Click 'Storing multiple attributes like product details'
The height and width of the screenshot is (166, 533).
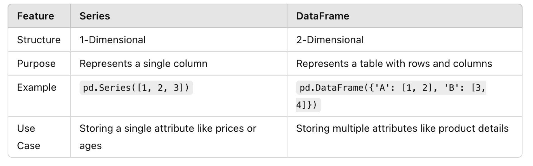point(402,129)
